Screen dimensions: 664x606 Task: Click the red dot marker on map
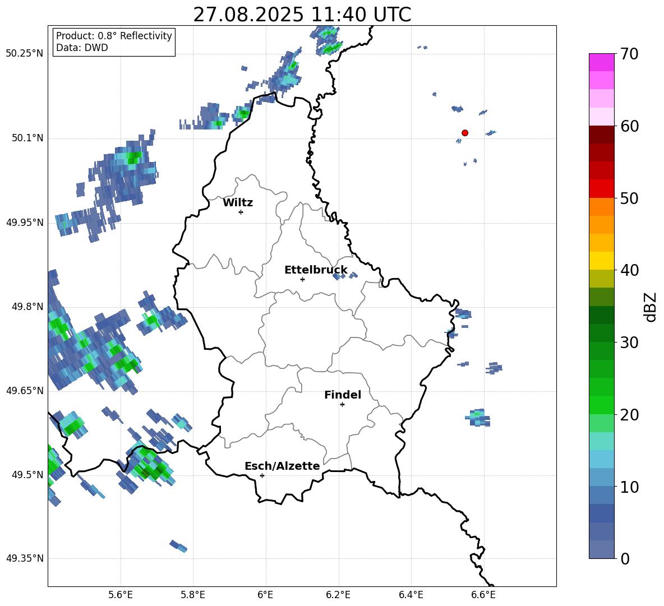point(464,133)
